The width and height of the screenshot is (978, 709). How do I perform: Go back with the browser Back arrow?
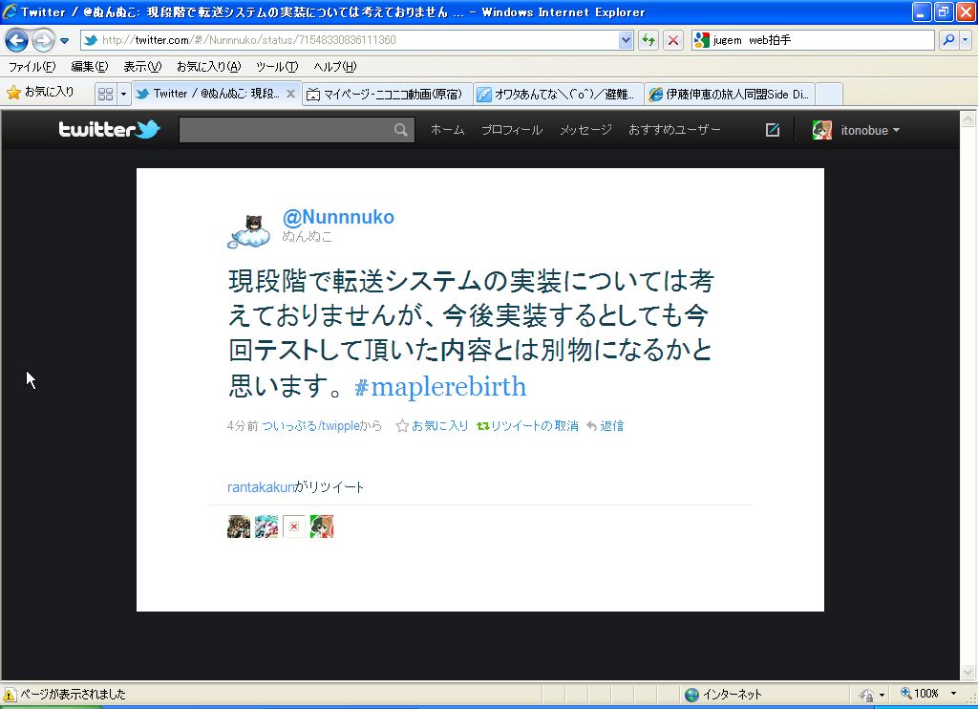(x=17, y=40)
